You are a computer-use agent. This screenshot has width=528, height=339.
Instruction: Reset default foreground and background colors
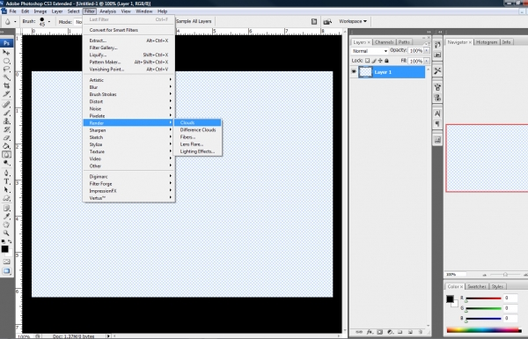coord(4,241)
